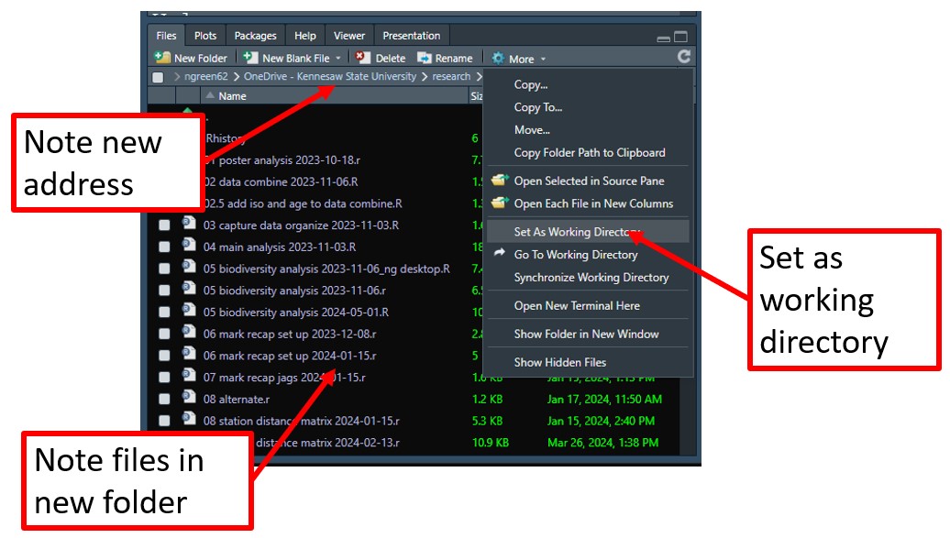Click the R file icon for 06 mark recap set up 2024-01-15.r

pyautogui.click(x=189, y=354)
